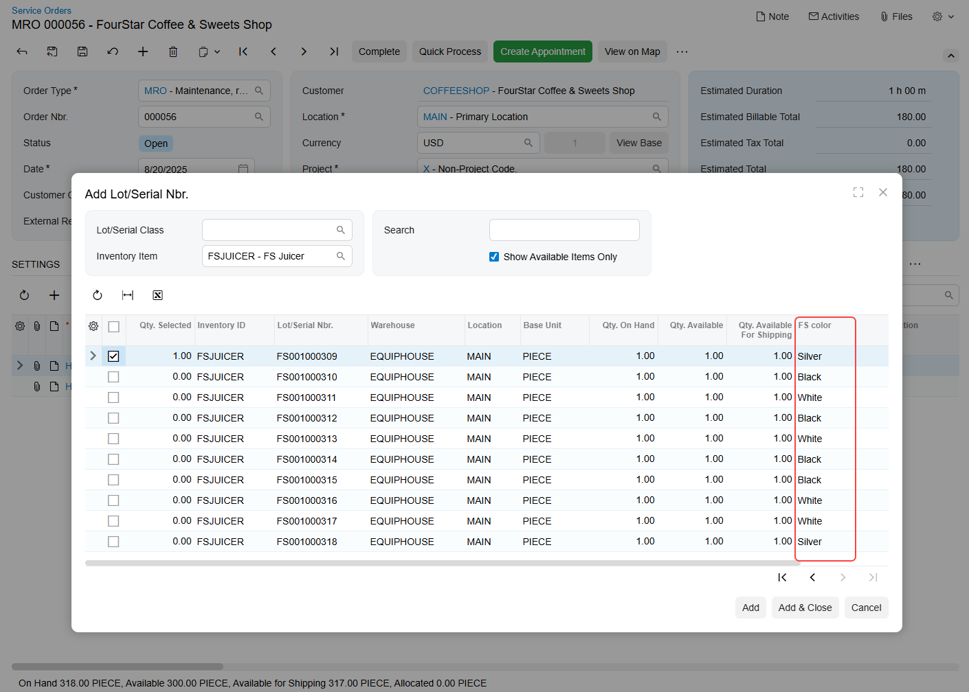Click the FS color column header
The image size is (969, 692).
click(x=815, y=325)
